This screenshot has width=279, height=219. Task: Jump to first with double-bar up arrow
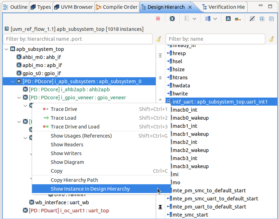click(160, 55)
